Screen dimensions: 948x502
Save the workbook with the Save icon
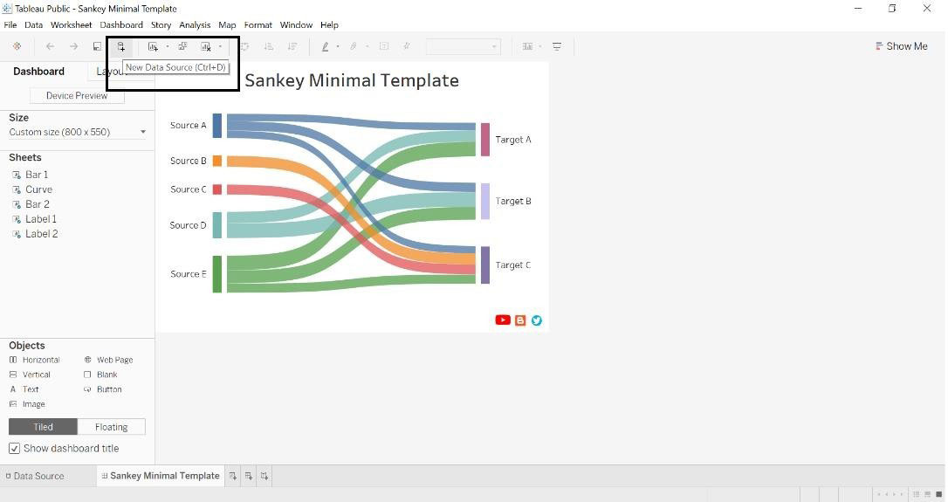pyautogui.click(x=97, y=46)
